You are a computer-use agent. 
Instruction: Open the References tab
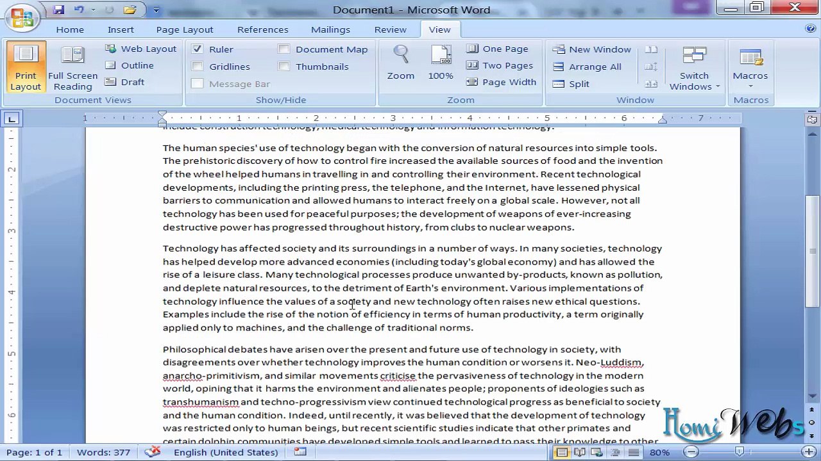click(x=263, y=29)
